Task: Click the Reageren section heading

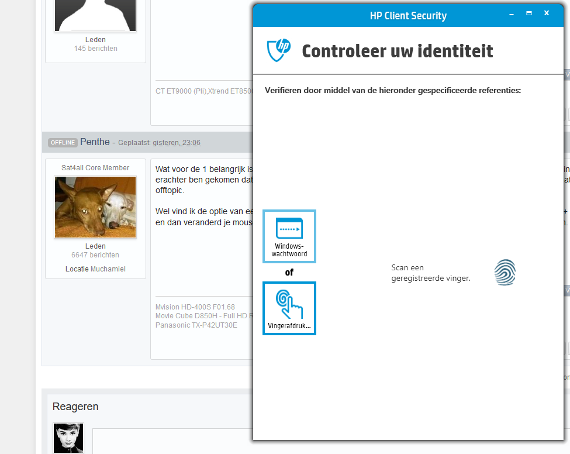Action: pyautogui.click(x=75, y=407)
